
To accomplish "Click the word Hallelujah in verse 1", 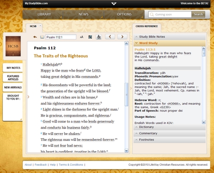I will (x=51, y=65).
